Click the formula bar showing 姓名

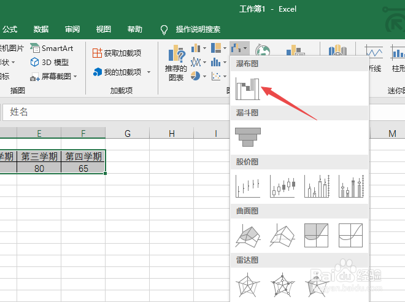pos(116,112)
